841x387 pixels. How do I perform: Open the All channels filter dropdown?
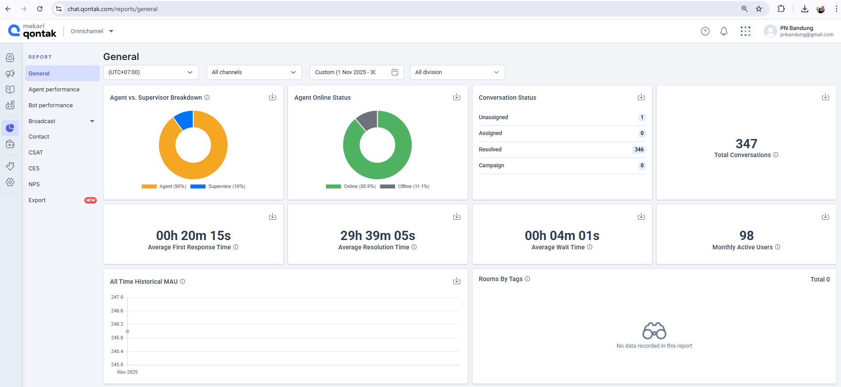(254, 72)
